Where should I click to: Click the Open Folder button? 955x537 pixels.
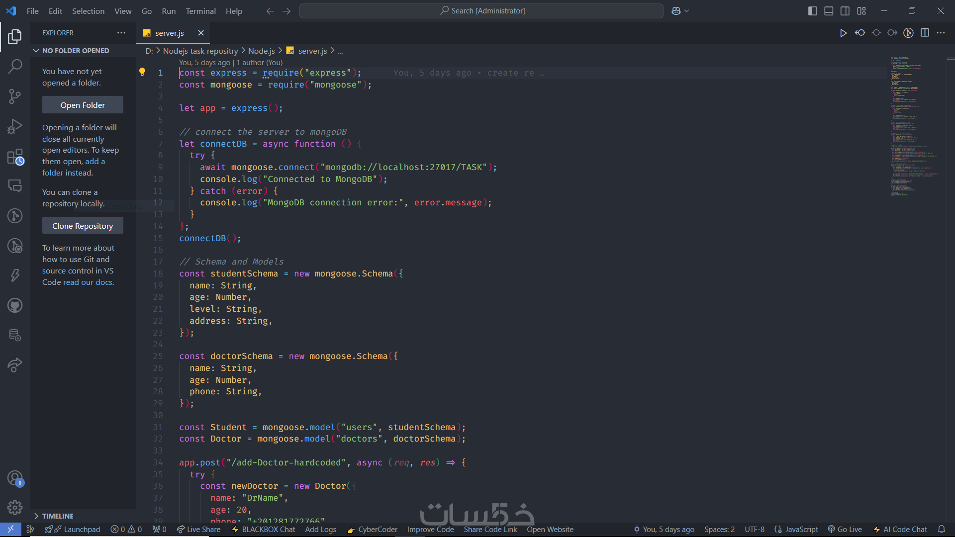point(83,105)
